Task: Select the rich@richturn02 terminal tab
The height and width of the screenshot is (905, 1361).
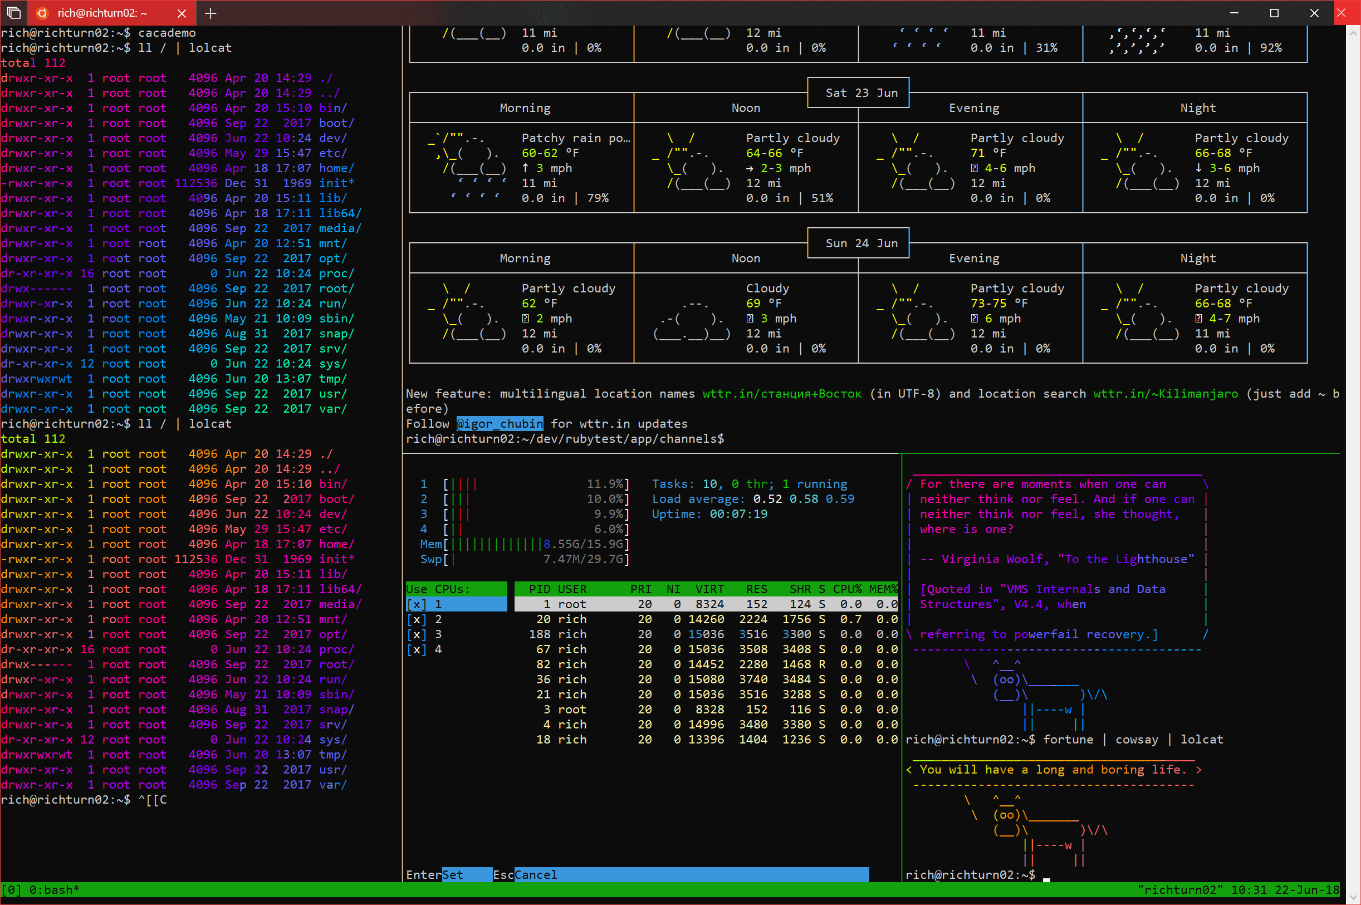Action: pyautogui.click(x=104, y=13)
